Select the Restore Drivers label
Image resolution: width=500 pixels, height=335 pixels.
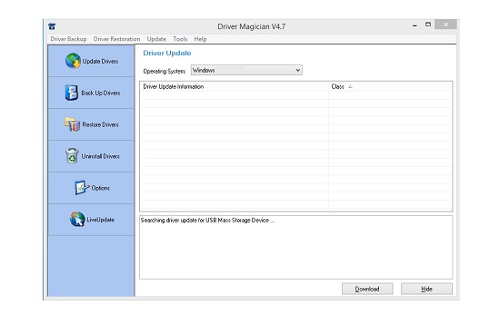[100, 124]
